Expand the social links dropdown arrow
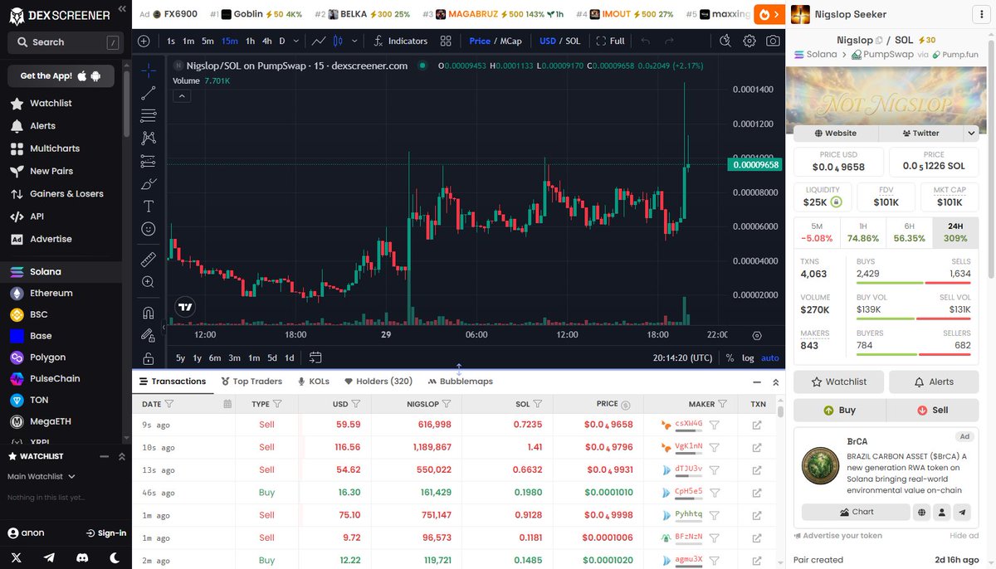The height and width of the screenshot is (569, 996). 971,133
